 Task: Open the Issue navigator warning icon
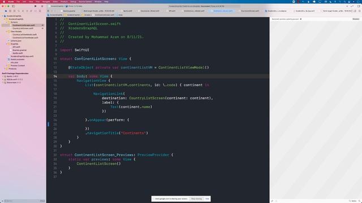tap(23, 11)
